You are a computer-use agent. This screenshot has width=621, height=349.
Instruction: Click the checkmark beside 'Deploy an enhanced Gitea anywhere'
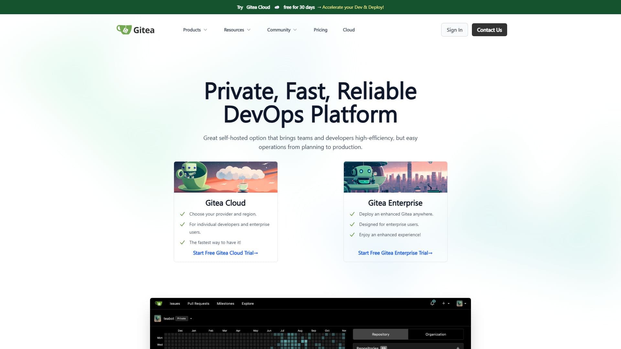click(352, 214)
